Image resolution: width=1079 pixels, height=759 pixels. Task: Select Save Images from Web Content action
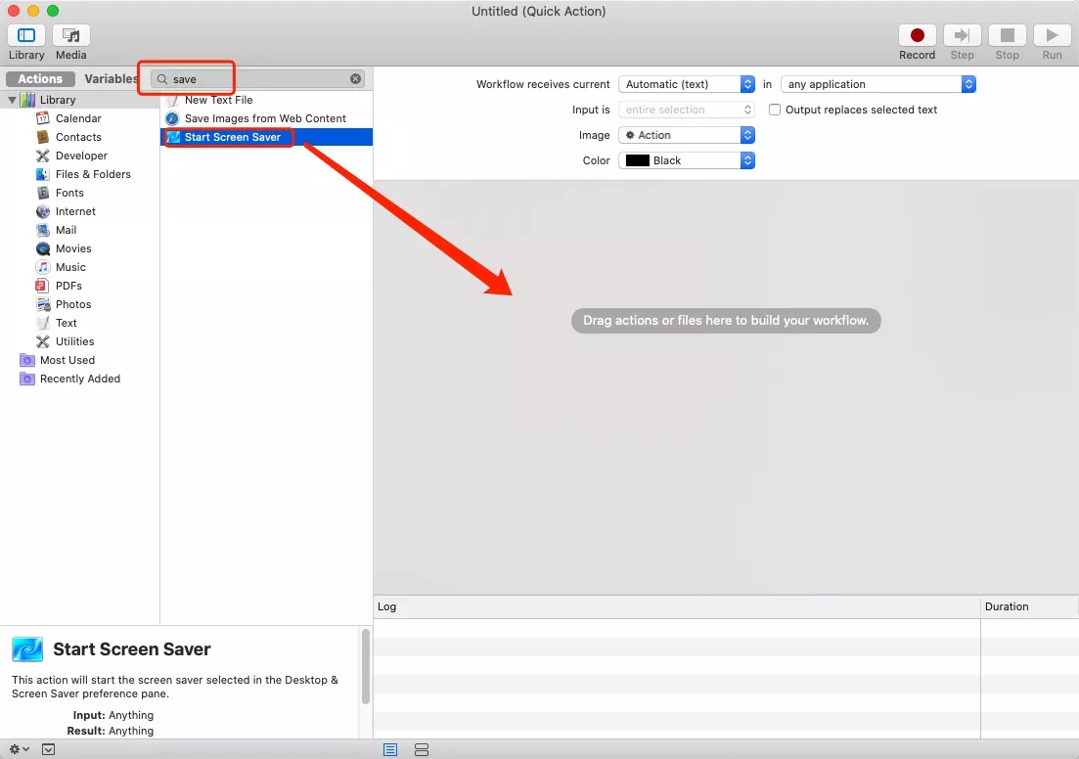coord(267,118)
